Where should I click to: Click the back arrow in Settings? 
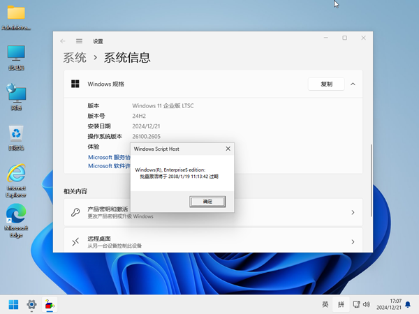click(x=63, y=41)
